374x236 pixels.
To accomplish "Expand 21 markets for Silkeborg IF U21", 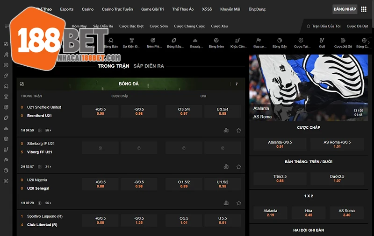I will [48, 167].
